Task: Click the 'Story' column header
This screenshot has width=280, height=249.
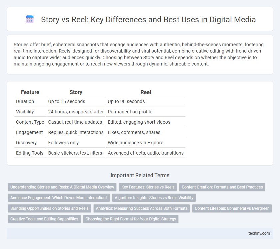Action: point(76,92)
